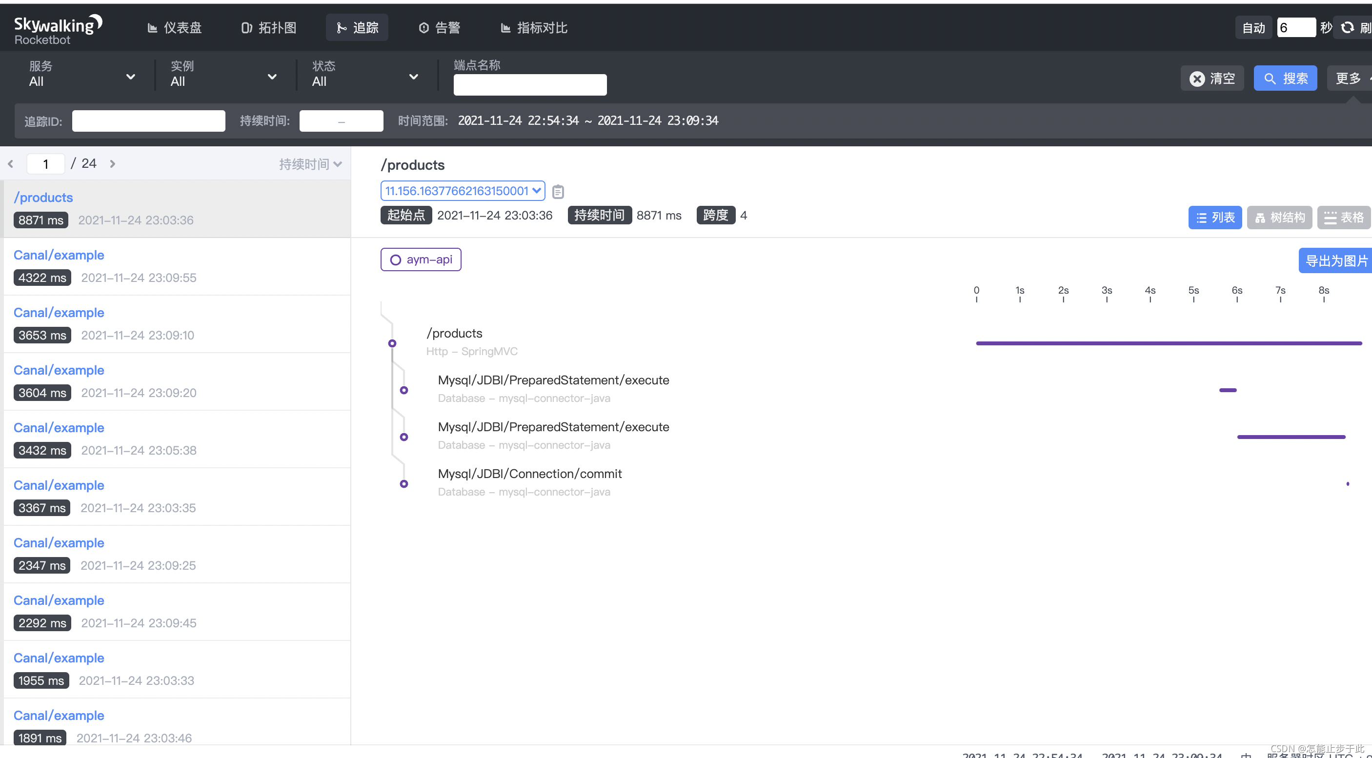Go to next trace list page
The width and height of the screenshot is (1372, 758).
[112, 164]
